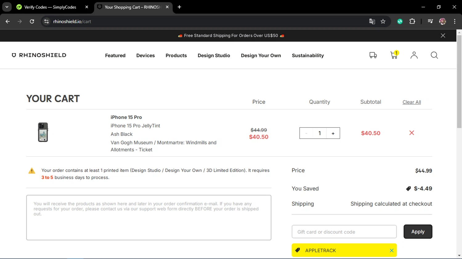Click the 'Van Gogh Museum' design description

point(164,146)
